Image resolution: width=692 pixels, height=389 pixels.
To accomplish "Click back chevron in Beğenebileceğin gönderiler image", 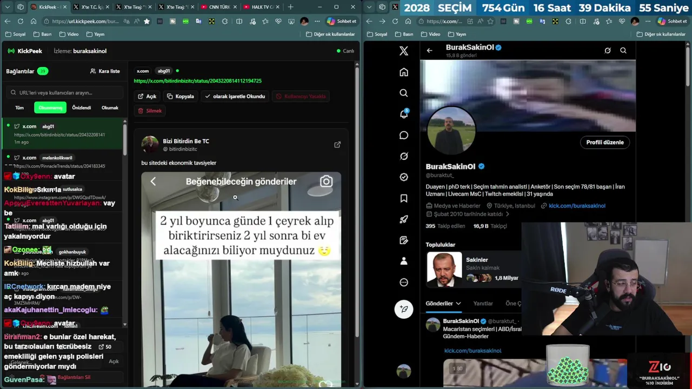I will coord(153,182).
